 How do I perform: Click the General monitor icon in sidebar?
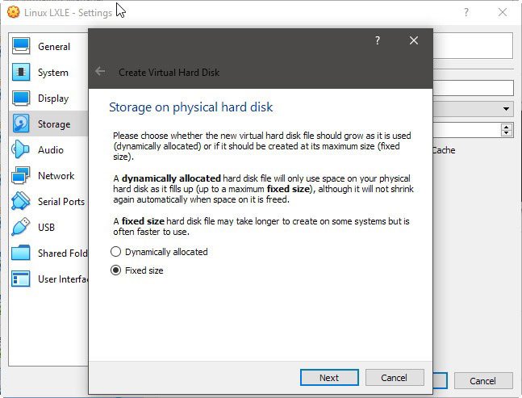click(x=21, y=46)
